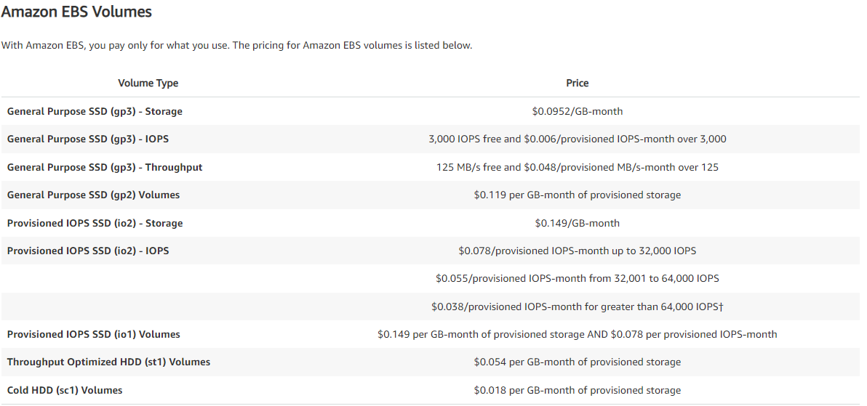Select the Volume Type column header
This screenshot has height=406, width=867.
148,83
